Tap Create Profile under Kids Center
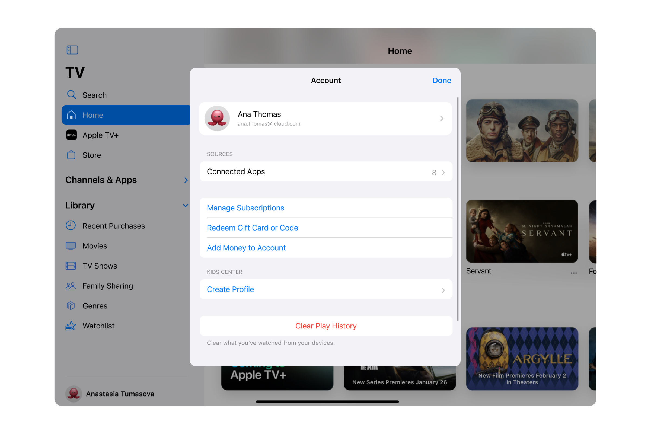This screenshot has height=434, width=651. click(326, 289)
